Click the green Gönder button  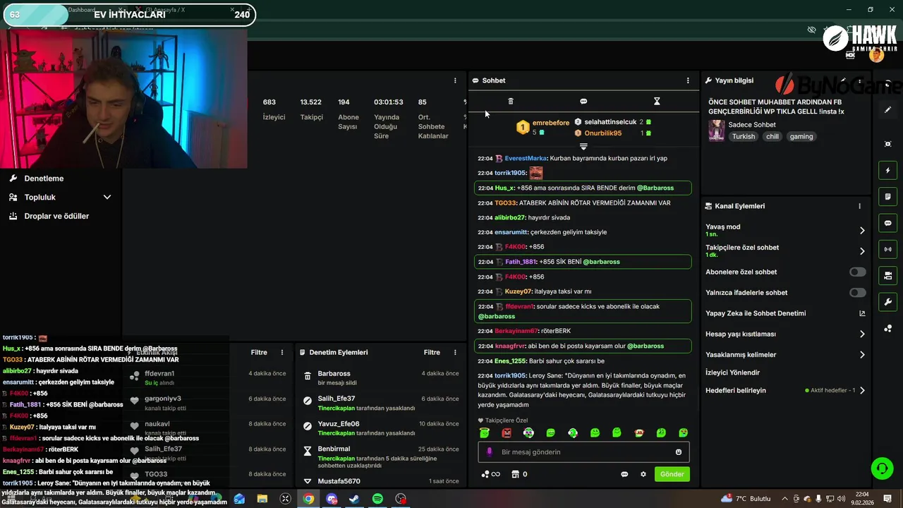(672, 474)
